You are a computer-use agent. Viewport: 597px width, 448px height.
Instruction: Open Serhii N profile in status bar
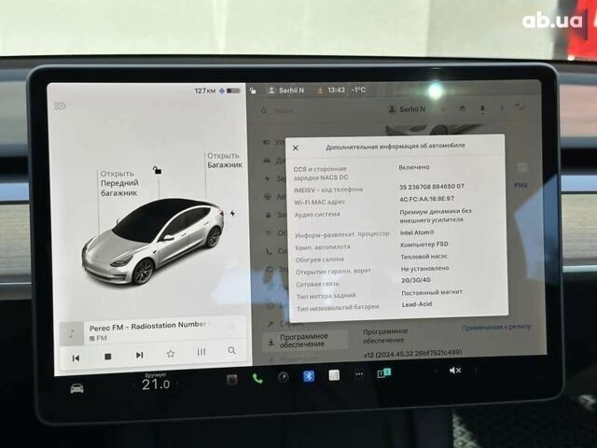286,91
